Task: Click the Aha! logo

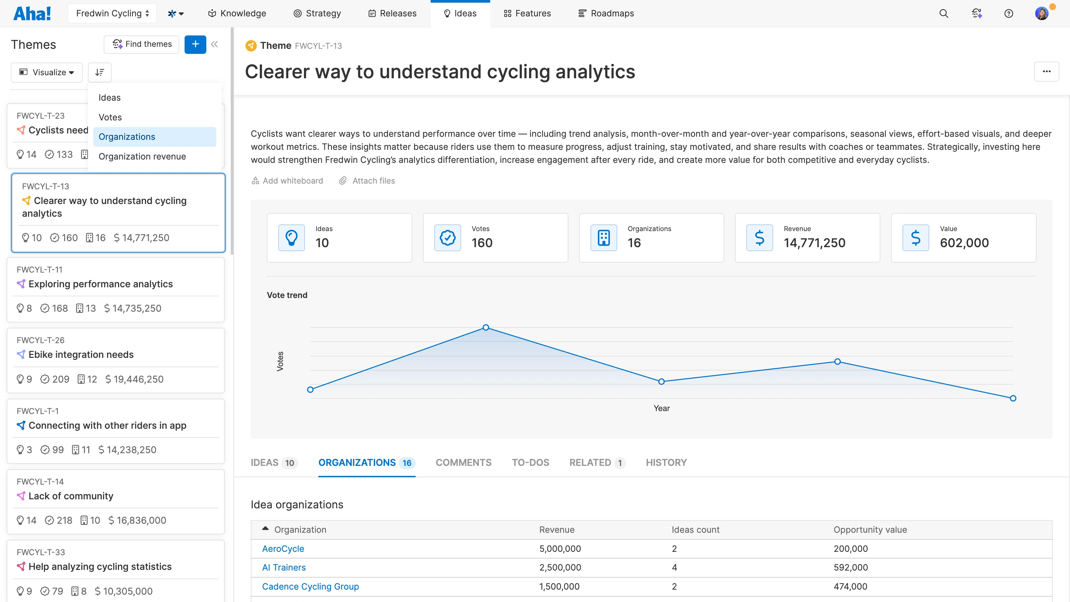Action: (x=32, y=13)
